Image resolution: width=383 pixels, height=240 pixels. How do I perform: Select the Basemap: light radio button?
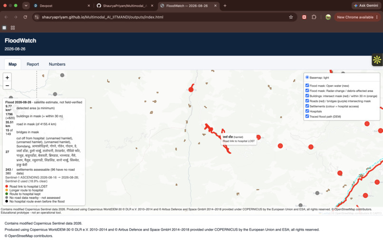tap(307, 78)
